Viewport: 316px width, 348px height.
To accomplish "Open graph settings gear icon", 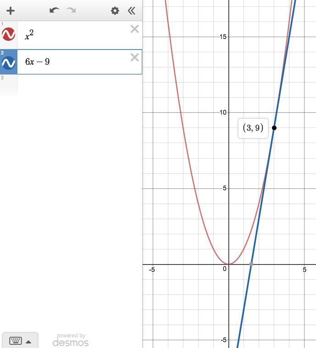I will click(x=115, y=11).
